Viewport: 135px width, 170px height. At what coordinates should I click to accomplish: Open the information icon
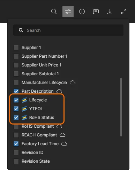[x=82, y=12]
